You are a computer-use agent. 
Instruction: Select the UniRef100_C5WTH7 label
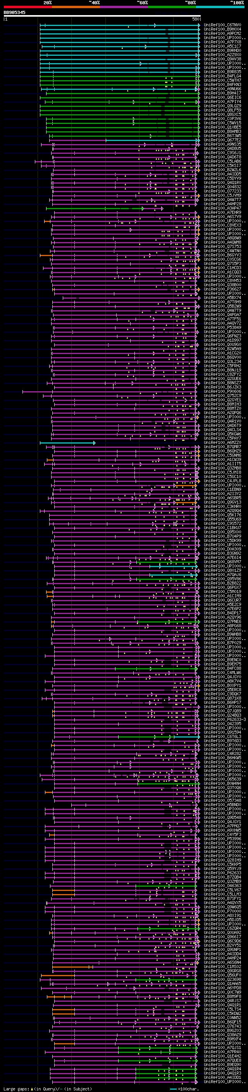[222, 81]
